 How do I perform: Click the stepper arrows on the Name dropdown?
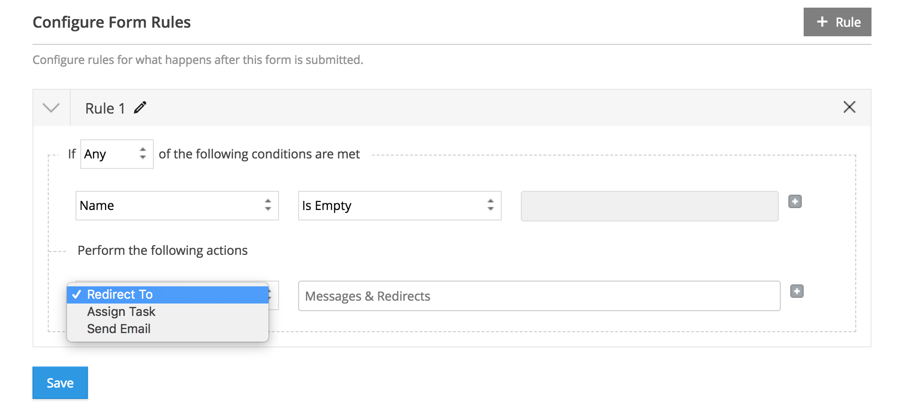coord(268,206)
